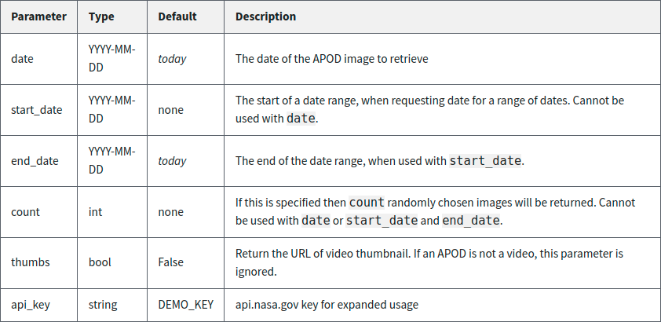Click the description 'The date of the APOD image to retrieve'
The width and height of the screenshot is (661, 322).
(x=331, y=59)
